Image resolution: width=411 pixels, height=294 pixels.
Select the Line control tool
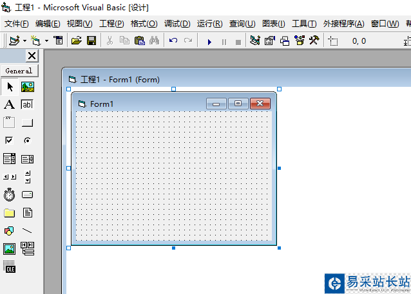[27, 231]
